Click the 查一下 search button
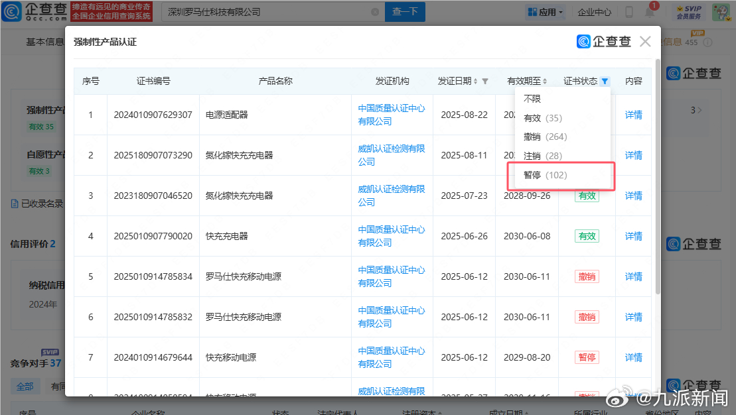 [405, 12]
